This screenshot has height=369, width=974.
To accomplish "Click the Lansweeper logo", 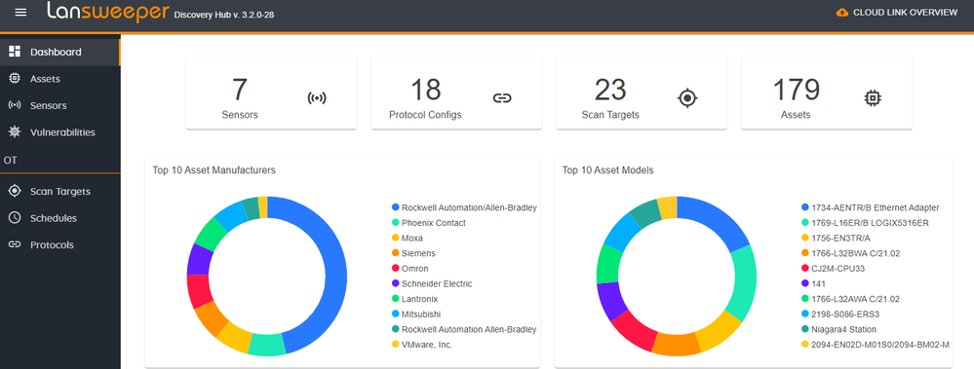I will tap(107, 12).
